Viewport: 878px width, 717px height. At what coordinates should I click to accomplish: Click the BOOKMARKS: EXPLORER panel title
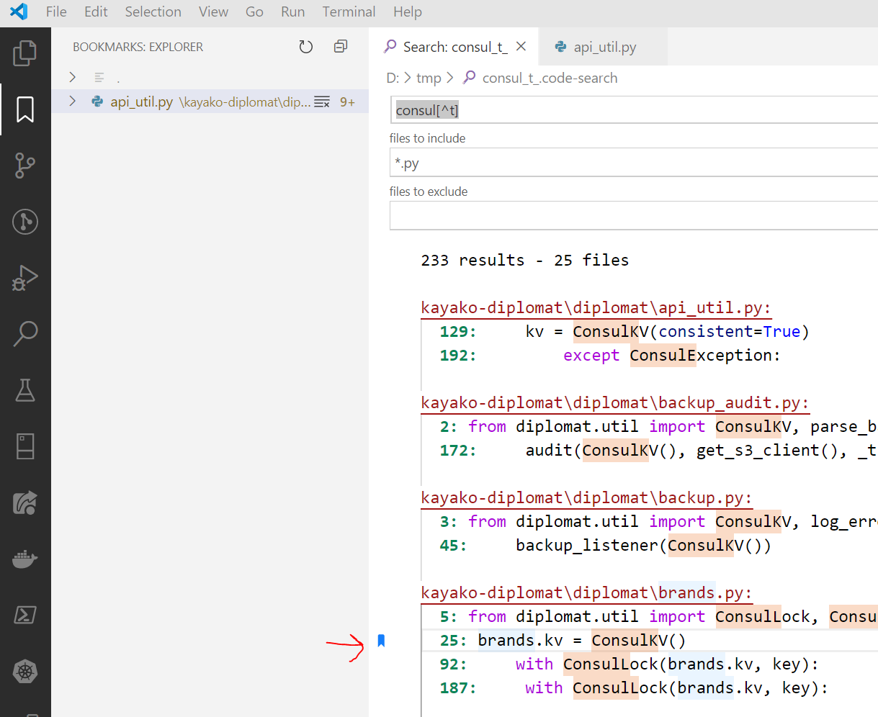coord(138,47)
